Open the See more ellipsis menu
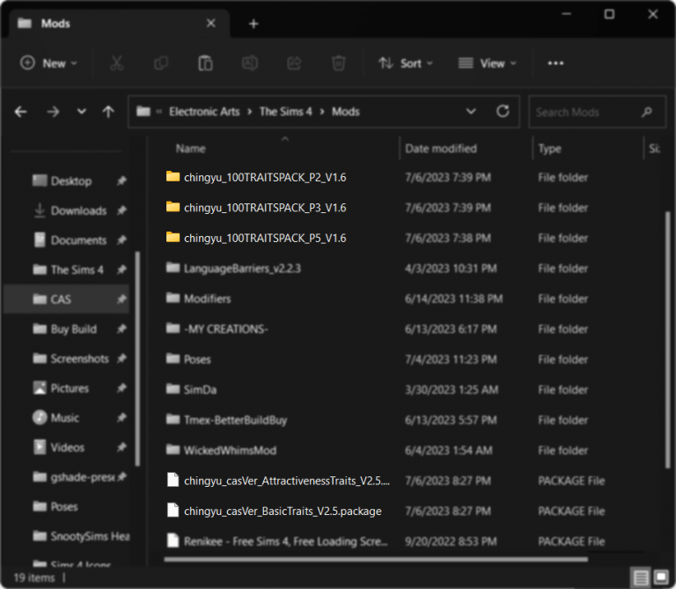 click(x=555, y=63)
